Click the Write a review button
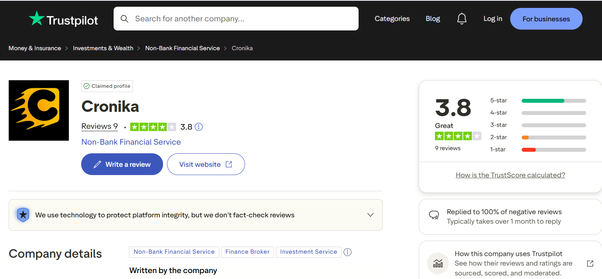The image size is (602, 279). [x=122, y=164]
